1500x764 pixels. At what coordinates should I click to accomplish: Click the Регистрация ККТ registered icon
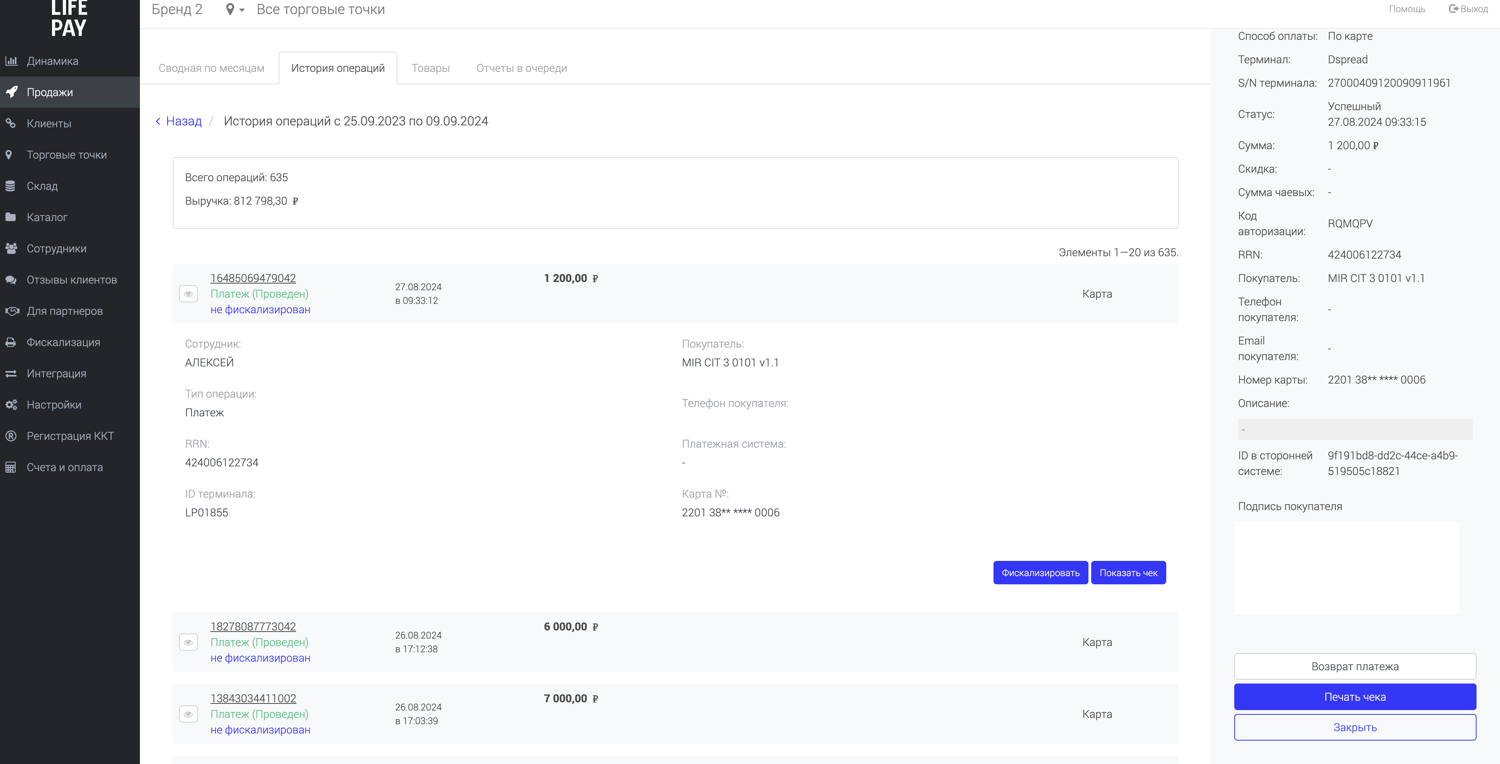coord(11,436)
